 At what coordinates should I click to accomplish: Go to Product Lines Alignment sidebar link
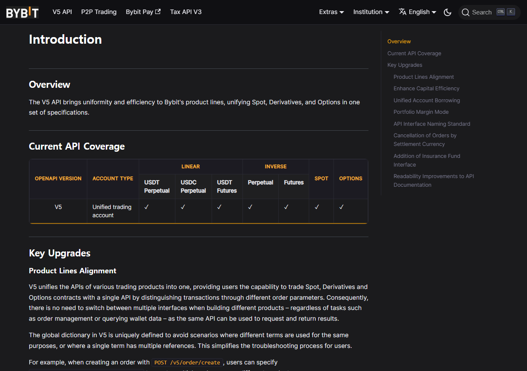pyautogui.click(x=424, y=77)
